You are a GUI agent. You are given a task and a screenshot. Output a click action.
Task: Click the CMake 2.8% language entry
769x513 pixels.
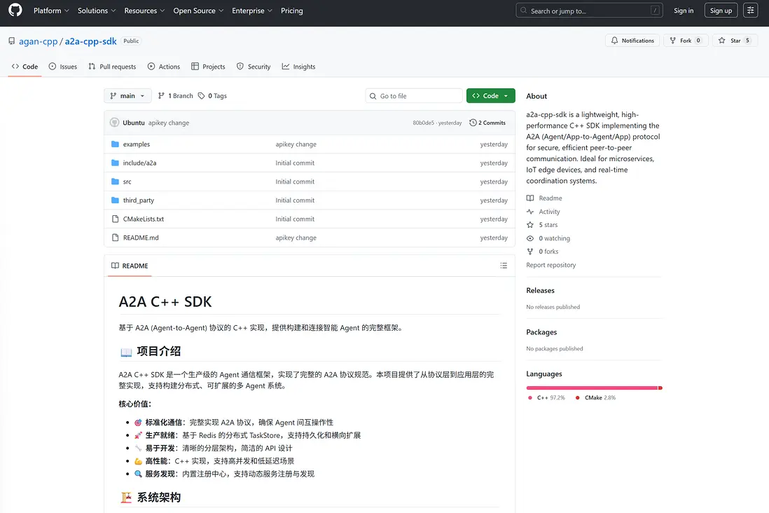[595, 397]
